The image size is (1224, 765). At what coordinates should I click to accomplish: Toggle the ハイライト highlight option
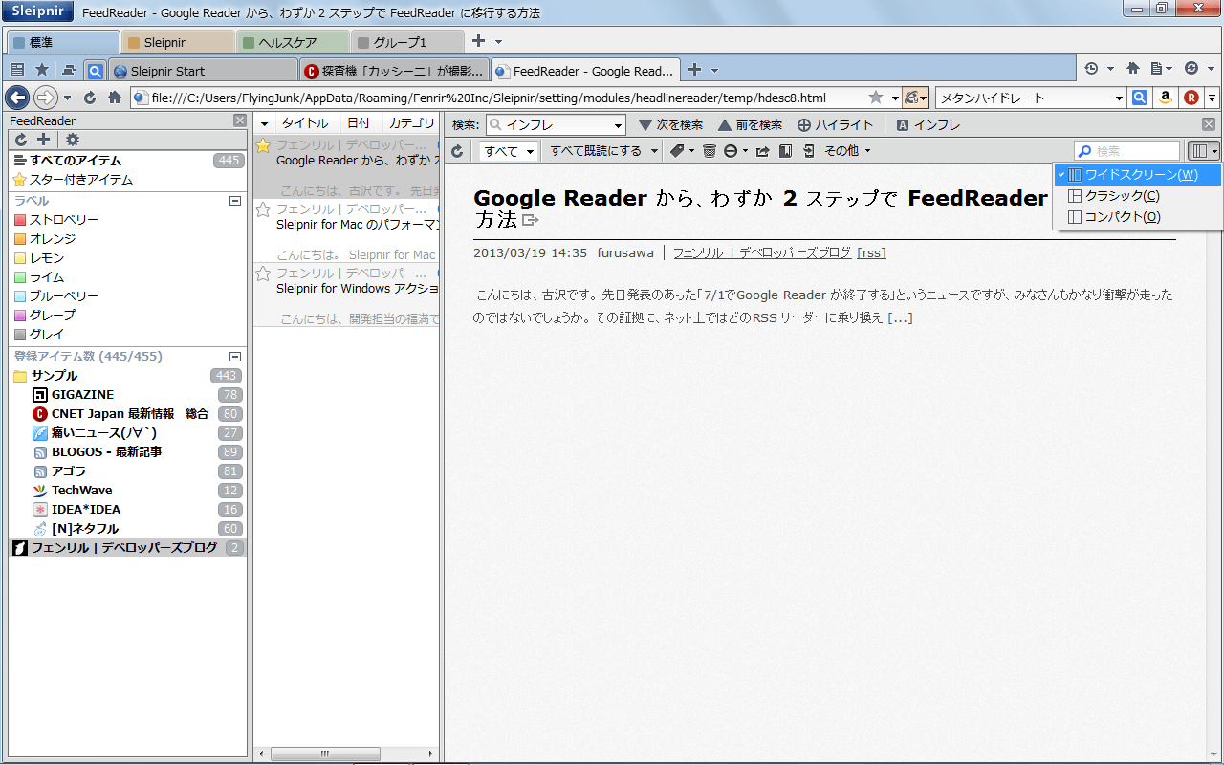(836, 125)
